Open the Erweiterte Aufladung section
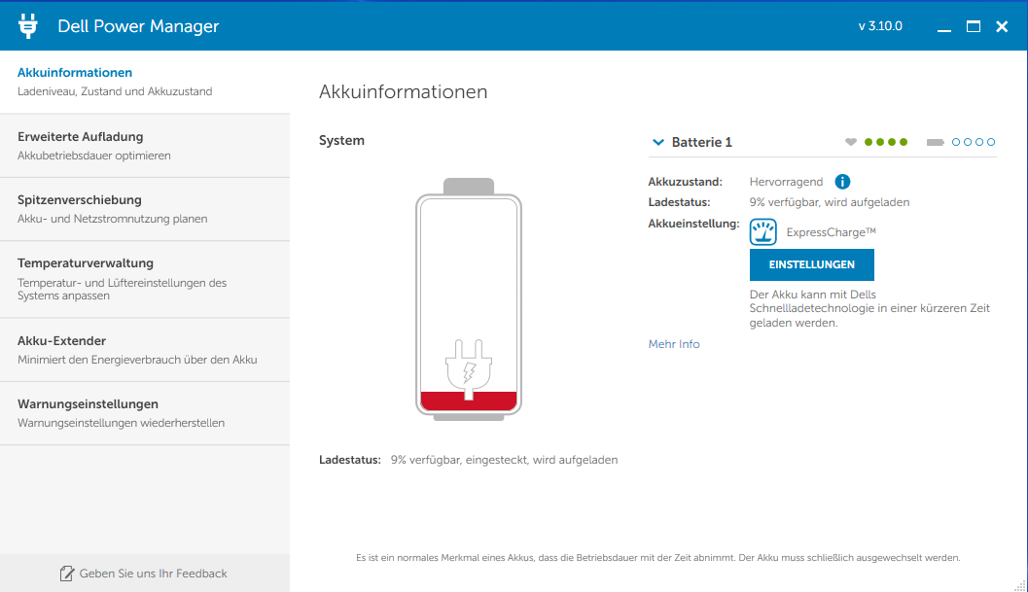 pos(144,146)
